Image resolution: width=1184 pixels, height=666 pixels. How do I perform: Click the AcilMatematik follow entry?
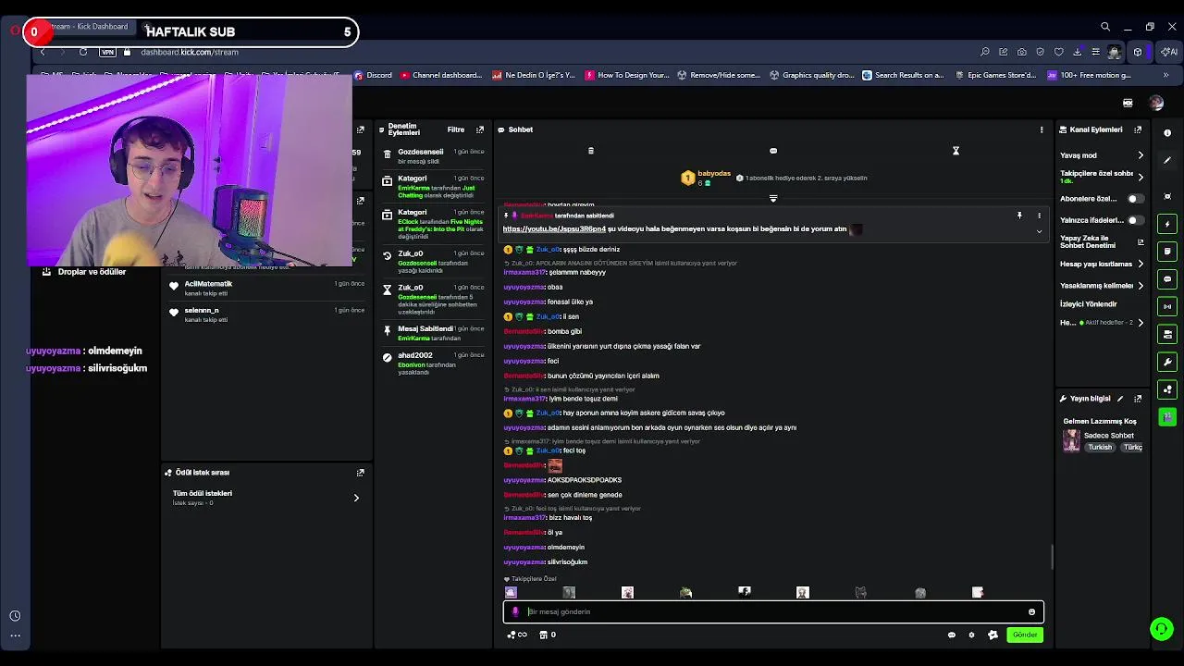click(x=266, y=288)
